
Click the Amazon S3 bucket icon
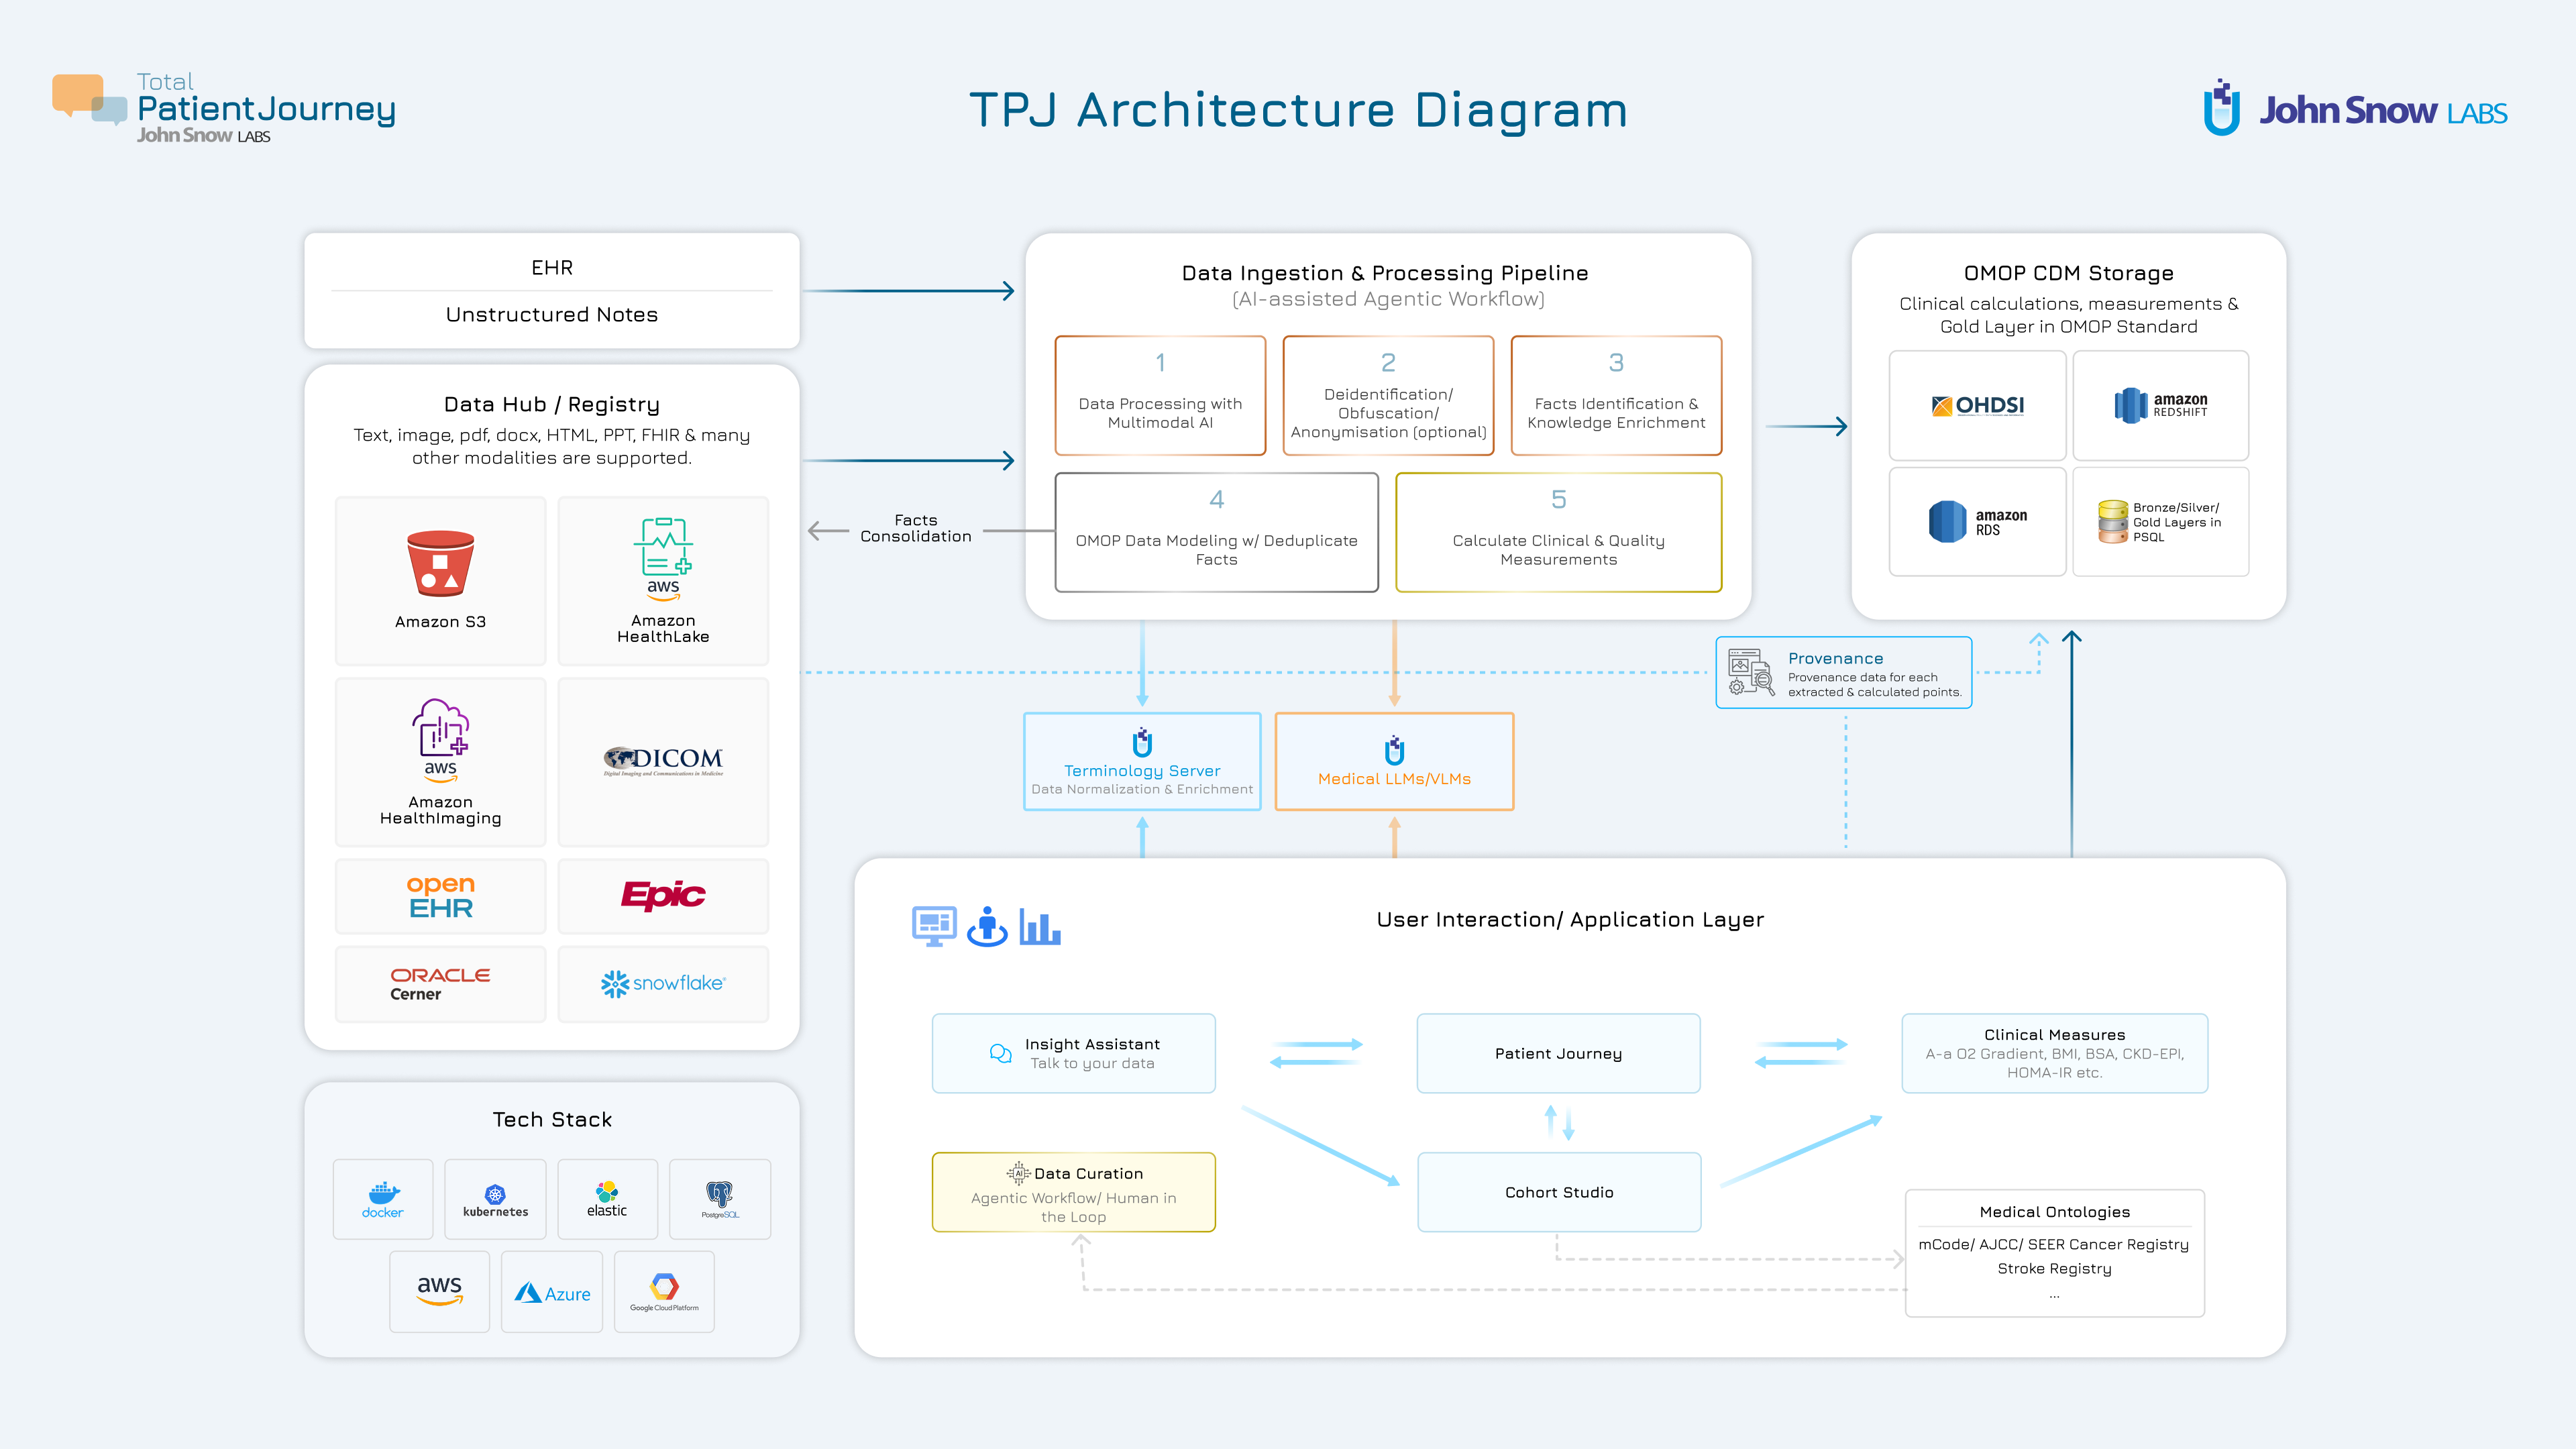click(440, 563)
